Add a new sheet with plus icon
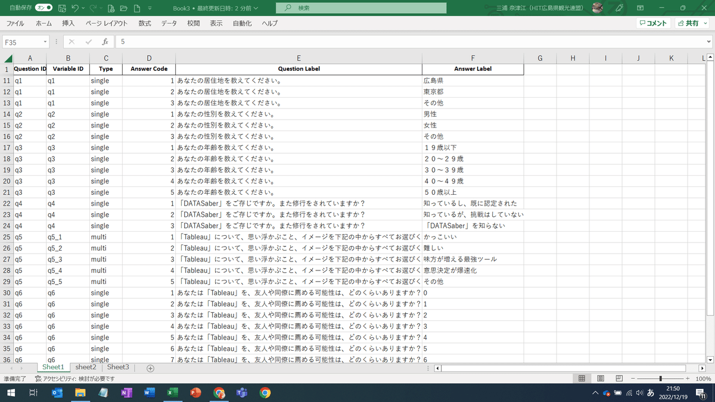This screenshot has width=715, height=402. pos(150,368)
